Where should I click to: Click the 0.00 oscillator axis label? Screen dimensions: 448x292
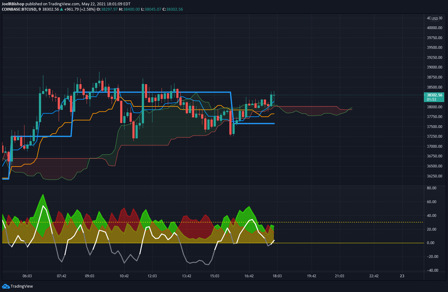tap(431, 243)
